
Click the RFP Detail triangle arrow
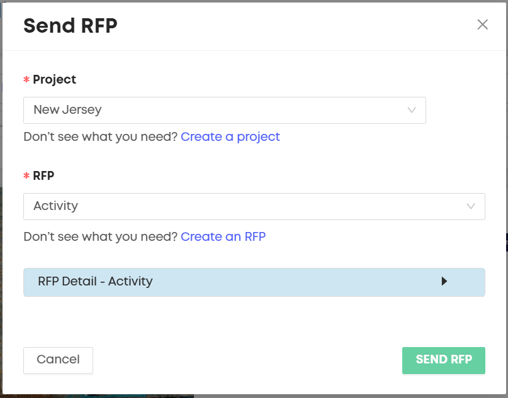click(444, 282)
